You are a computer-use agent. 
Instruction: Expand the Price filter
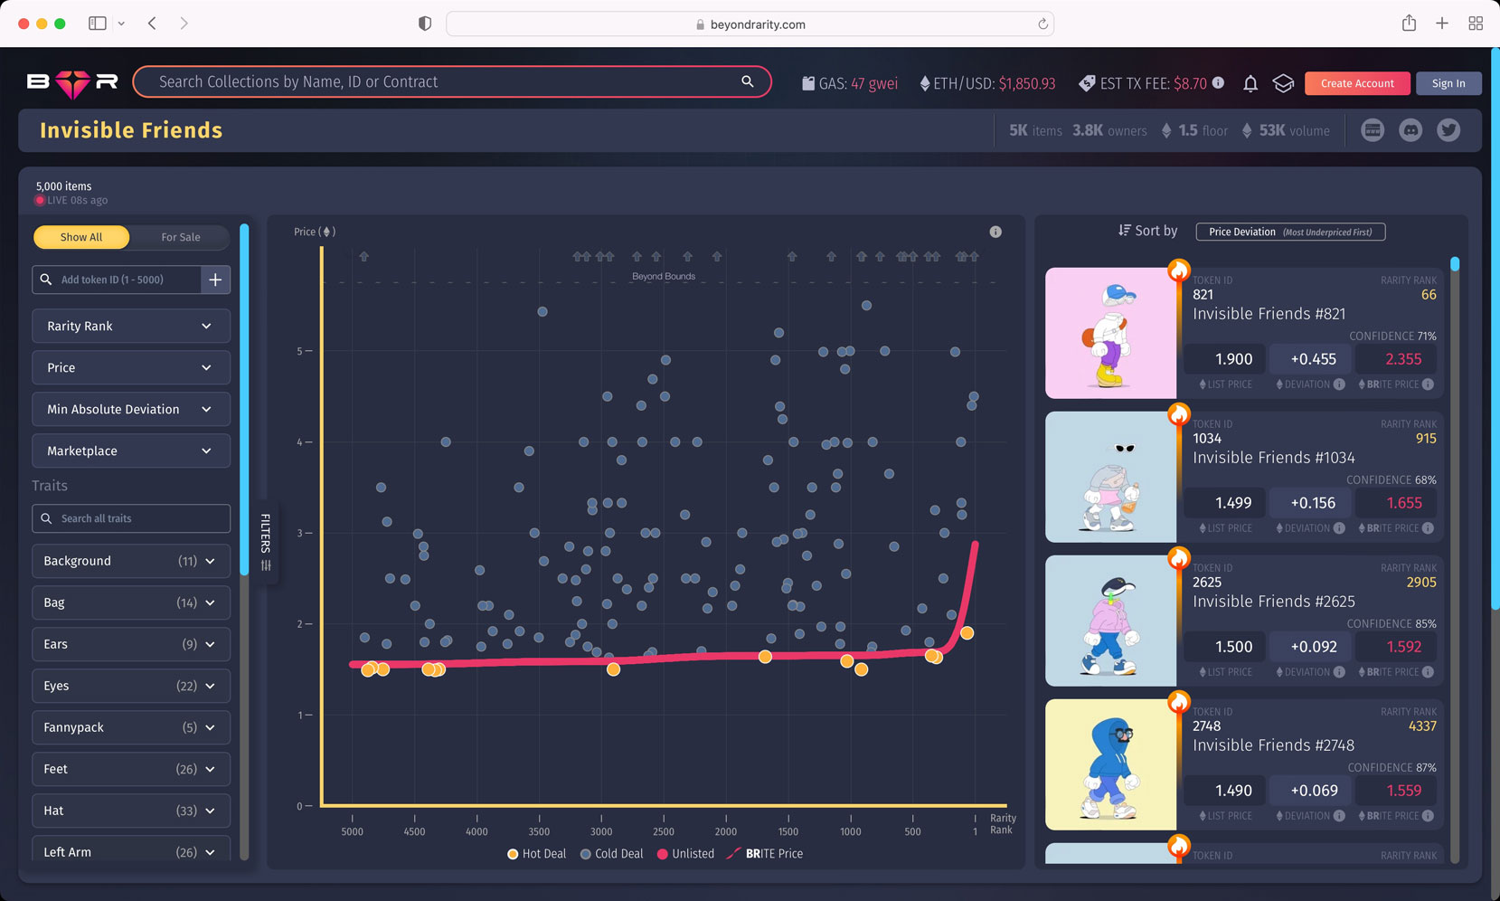tap(131, 367)
